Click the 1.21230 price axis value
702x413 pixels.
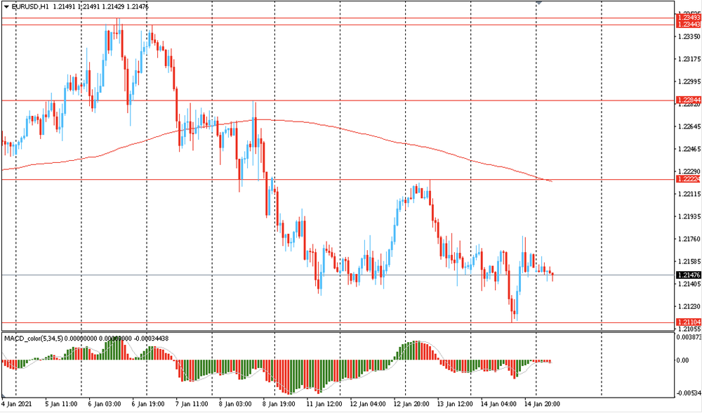click(690, 306)
